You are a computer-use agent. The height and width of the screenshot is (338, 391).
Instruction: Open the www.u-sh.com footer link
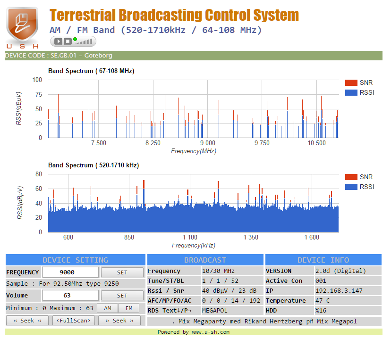[x=211, y=332]
